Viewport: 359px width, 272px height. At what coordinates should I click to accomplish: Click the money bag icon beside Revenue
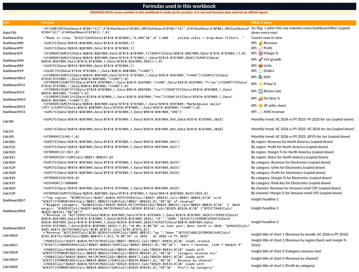260,43
